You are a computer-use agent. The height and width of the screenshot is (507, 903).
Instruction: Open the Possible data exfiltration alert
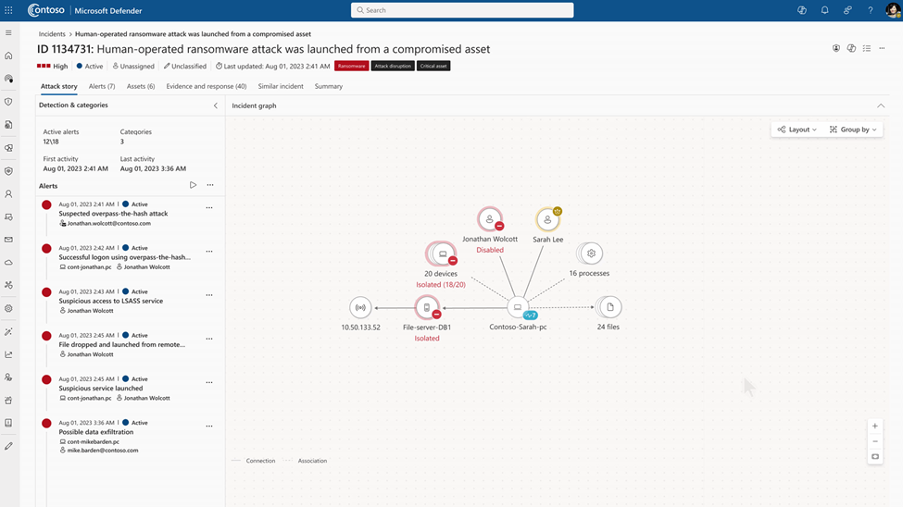pyautogui.click(x=95, y=432)
